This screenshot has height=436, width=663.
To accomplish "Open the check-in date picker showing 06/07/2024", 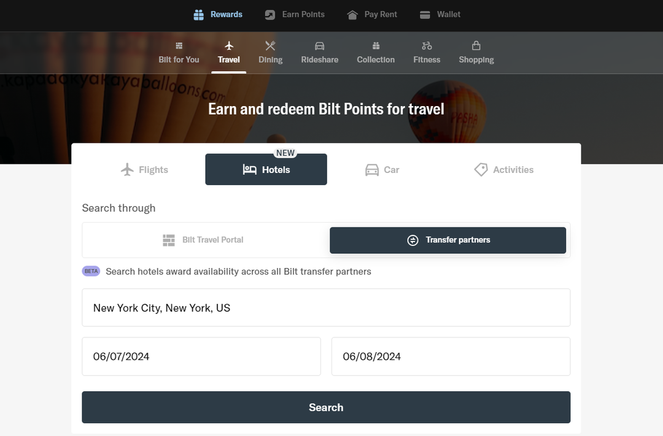I will coord(201,356).
